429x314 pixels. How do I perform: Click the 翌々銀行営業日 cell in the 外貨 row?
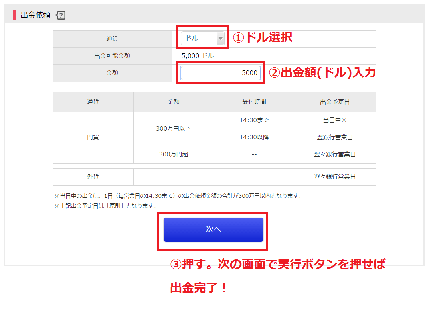coord(335,177)
